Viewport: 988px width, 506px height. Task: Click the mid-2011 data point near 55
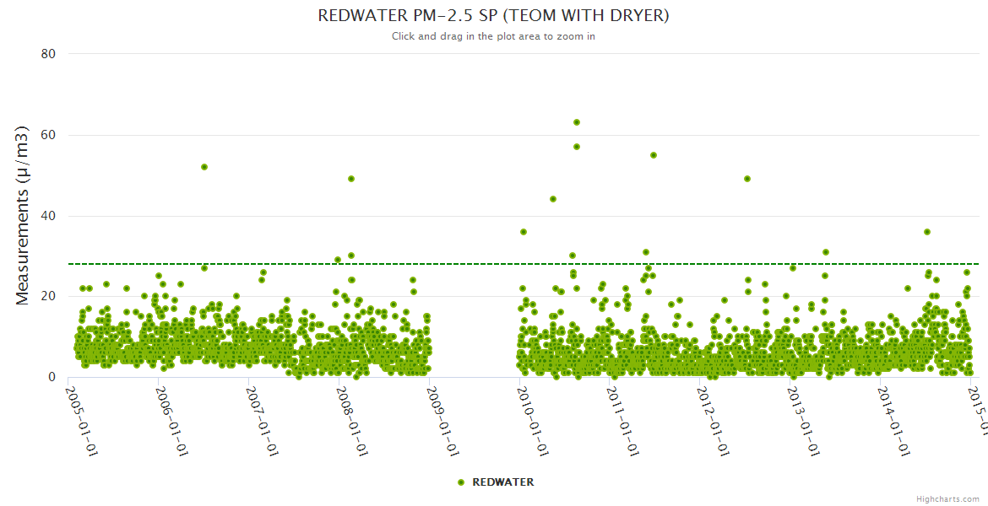[654, 155]
